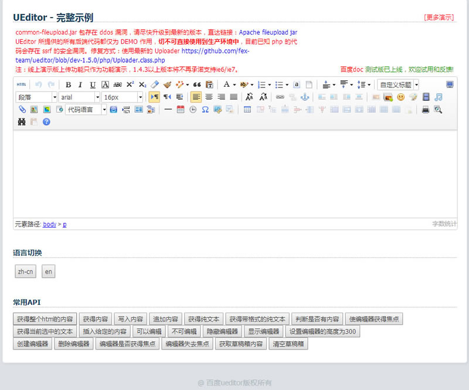Open HTML source view icon
The width and height of the screenshot is (469, 390).
(x=21, y=84)
